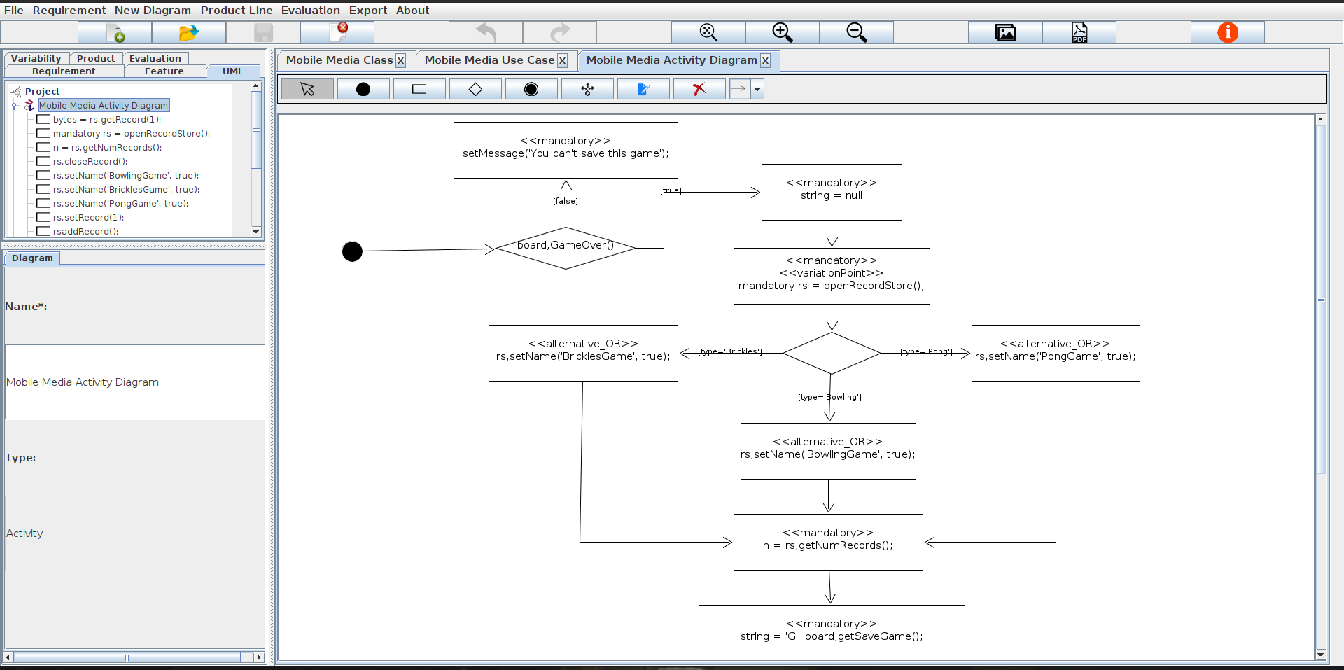1344x670 pixels.
Task: Open the About menu
Action: pyautogui.click(x=413, y=11)
